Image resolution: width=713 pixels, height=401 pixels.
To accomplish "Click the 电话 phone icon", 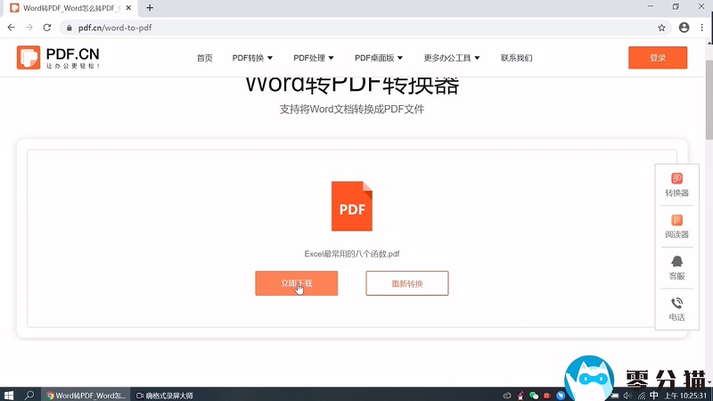I will tap(676, 308).
